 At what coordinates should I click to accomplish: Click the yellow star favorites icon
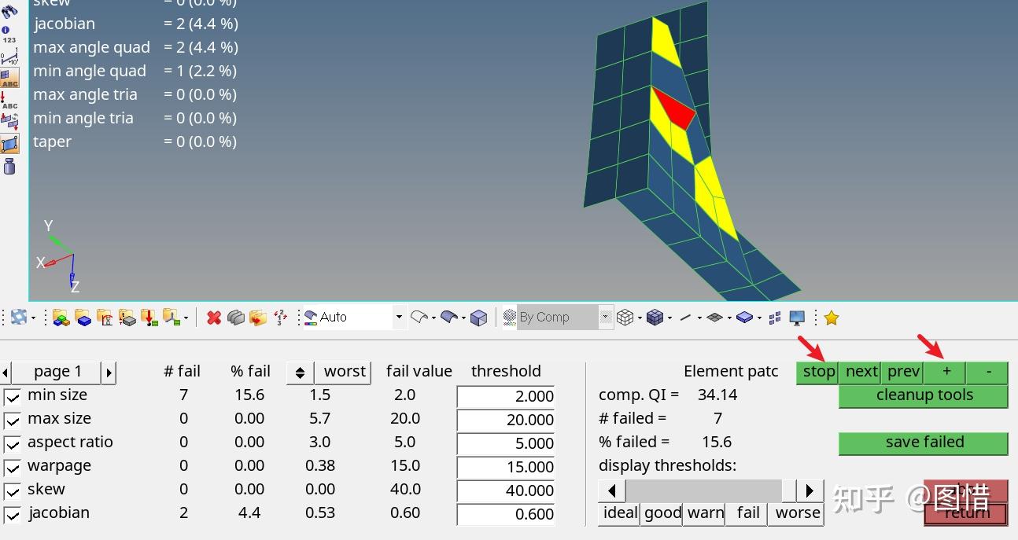[x=832, y=318]
